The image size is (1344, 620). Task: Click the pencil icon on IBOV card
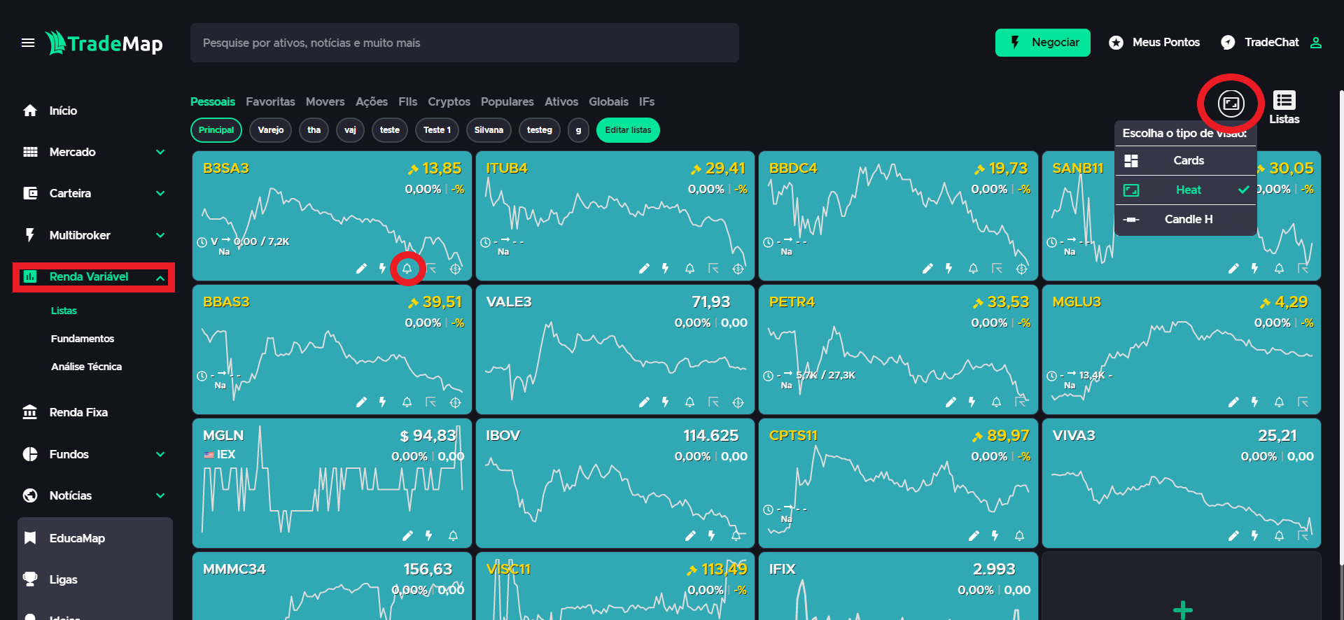click(x=690, y=535)
